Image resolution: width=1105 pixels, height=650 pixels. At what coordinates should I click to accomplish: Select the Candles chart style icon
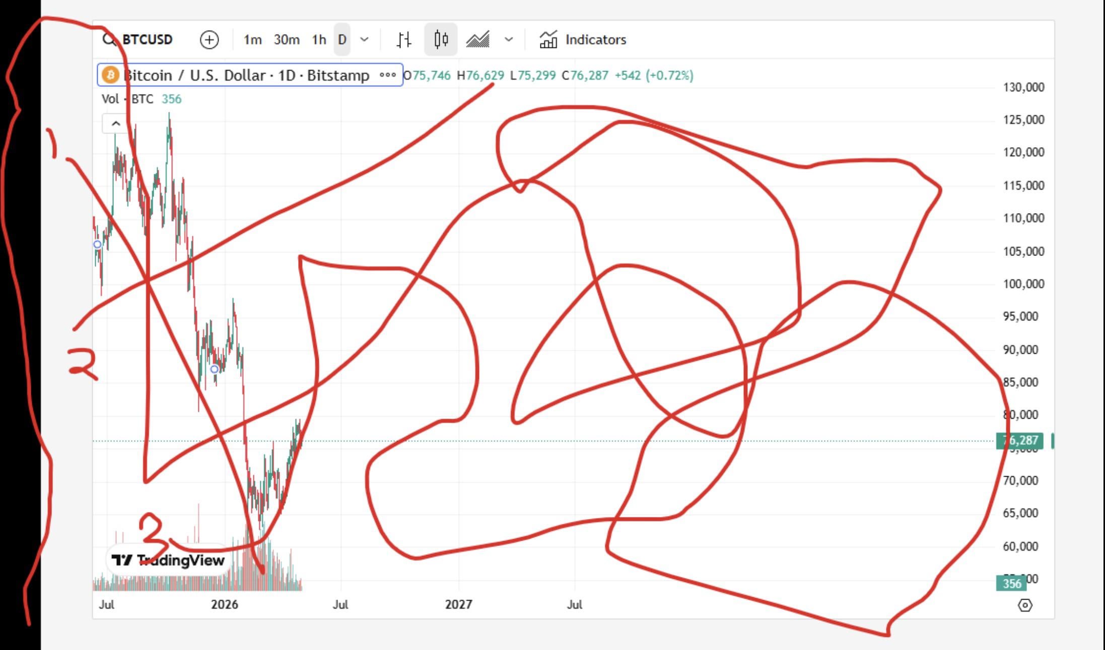[x=441, y=39]
